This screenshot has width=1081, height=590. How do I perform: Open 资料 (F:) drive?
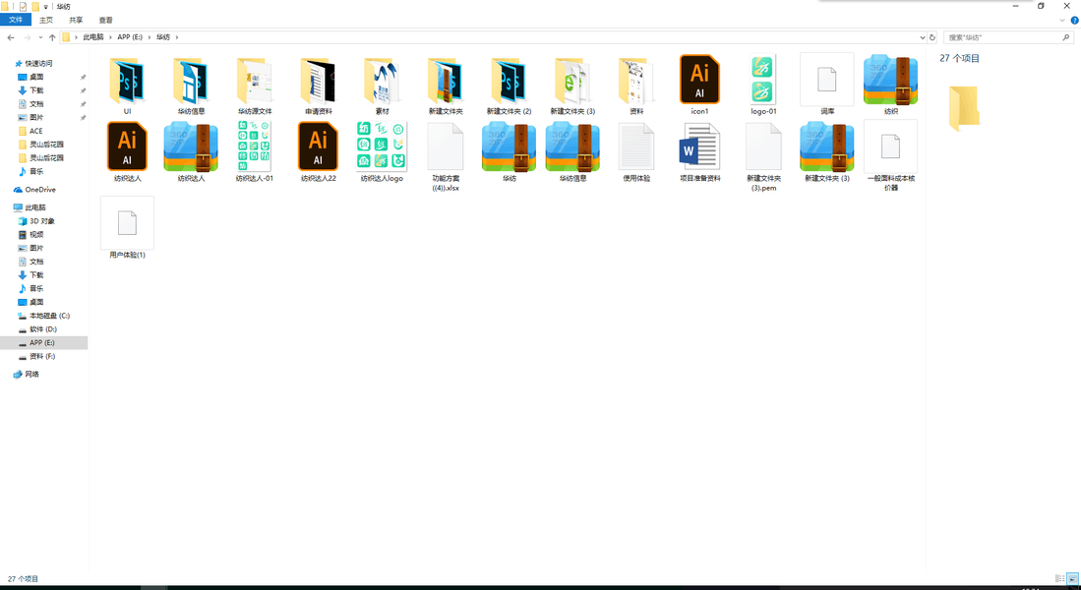point(42,356)
